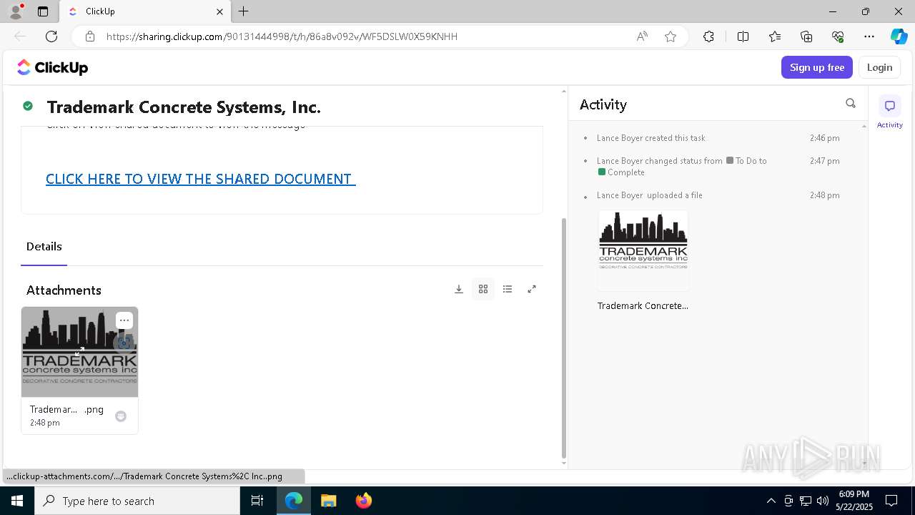Image resolution: width=915 pixels, height=515 pixels.
Task: Search activity with magnifier icon
Action: [x=851, y=104]
